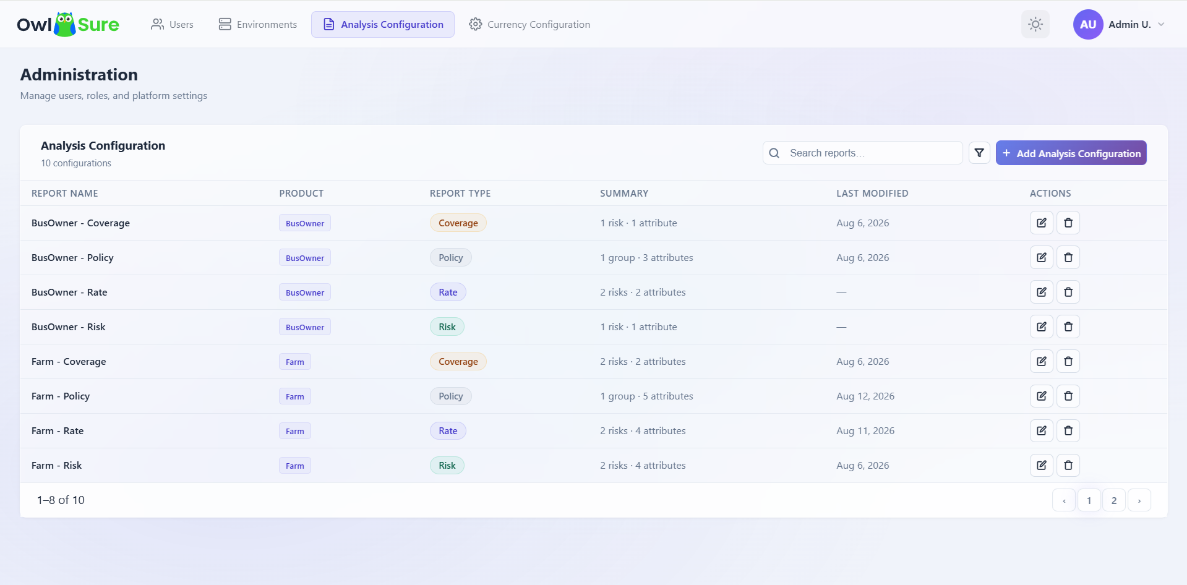Open the Admin U. account dropdown
This screenshot has height=585, width=1187.
1120,24
